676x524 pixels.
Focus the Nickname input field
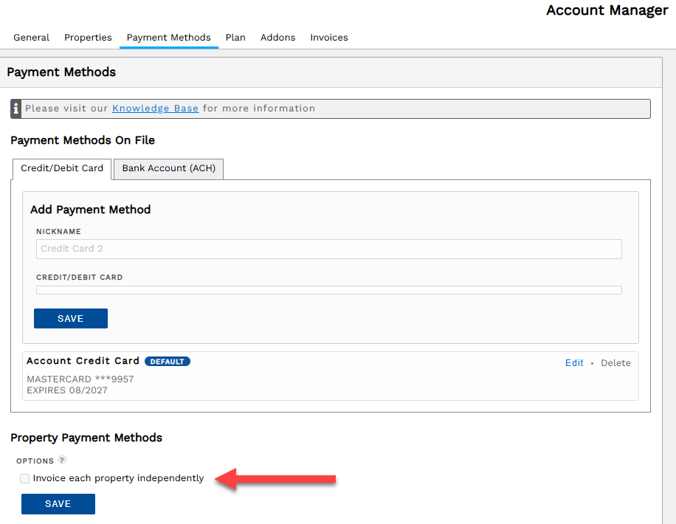click(329, 249)
